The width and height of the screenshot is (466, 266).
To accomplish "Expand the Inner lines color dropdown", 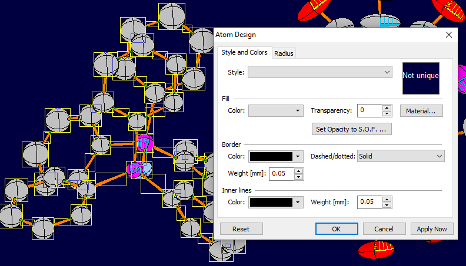I will pos(276,202).
